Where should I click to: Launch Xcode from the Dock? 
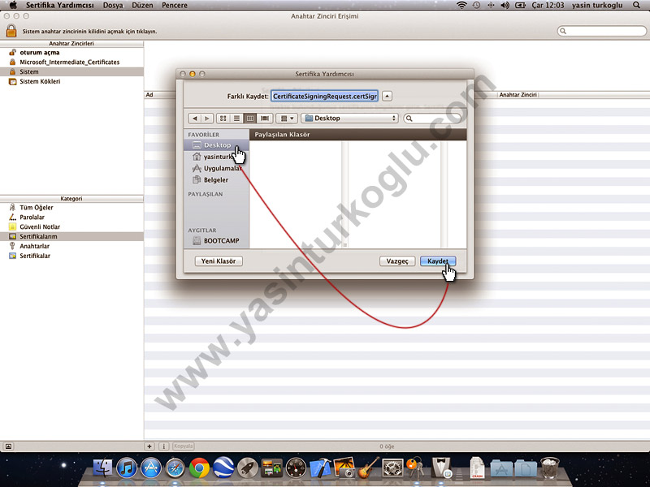320,468
